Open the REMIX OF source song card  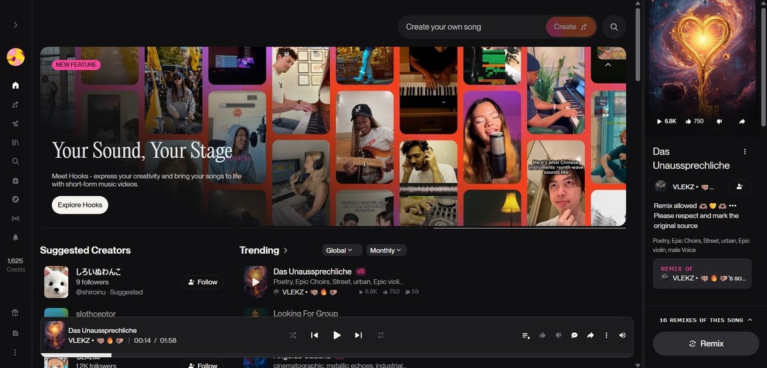702,273
